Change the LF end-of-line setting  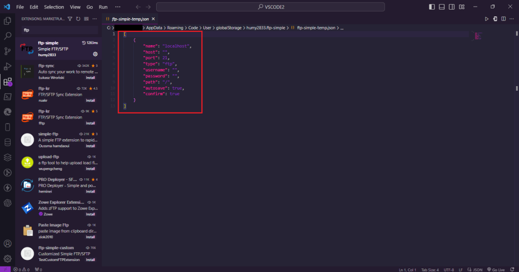tap(460, 269)
